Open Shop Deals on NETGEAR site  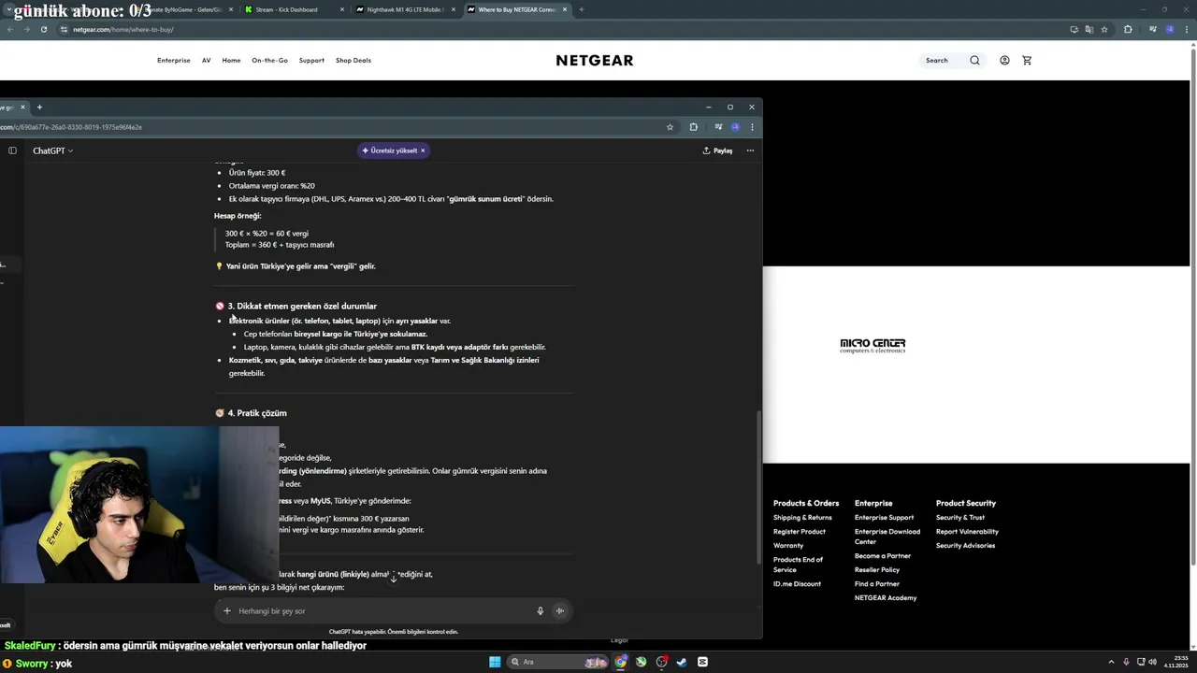point(353,61)
